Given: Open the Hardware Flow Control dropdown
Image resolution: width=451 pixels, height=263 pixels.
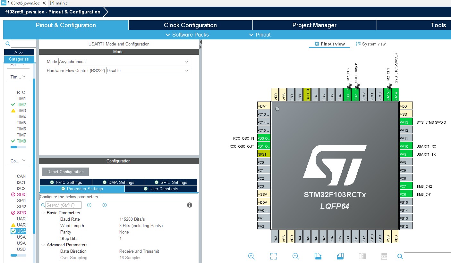Looking at the screenshot, I should (148, 70).
